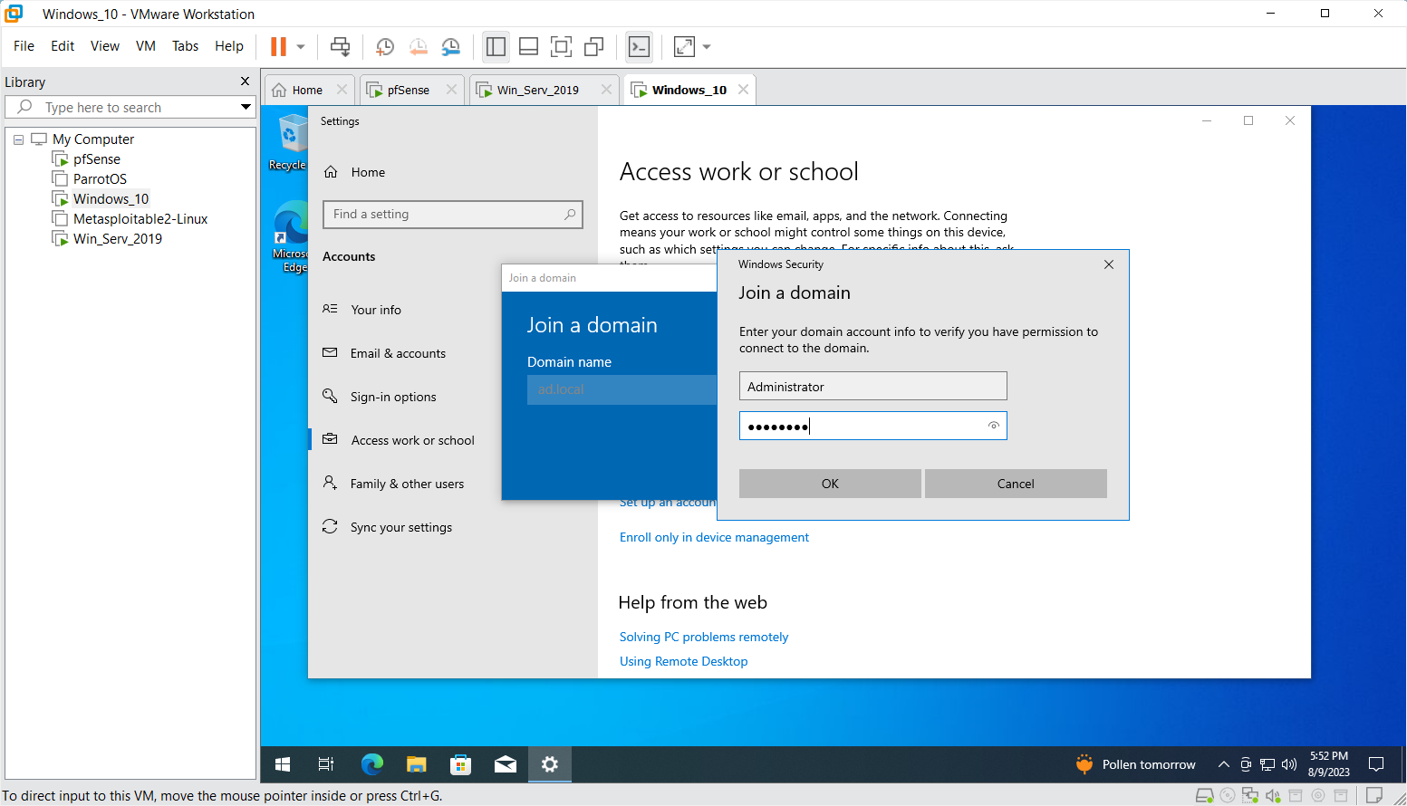Open File Explorer from the taskbar
Viewport: 1407px width, 806px height.
point(416,764)
